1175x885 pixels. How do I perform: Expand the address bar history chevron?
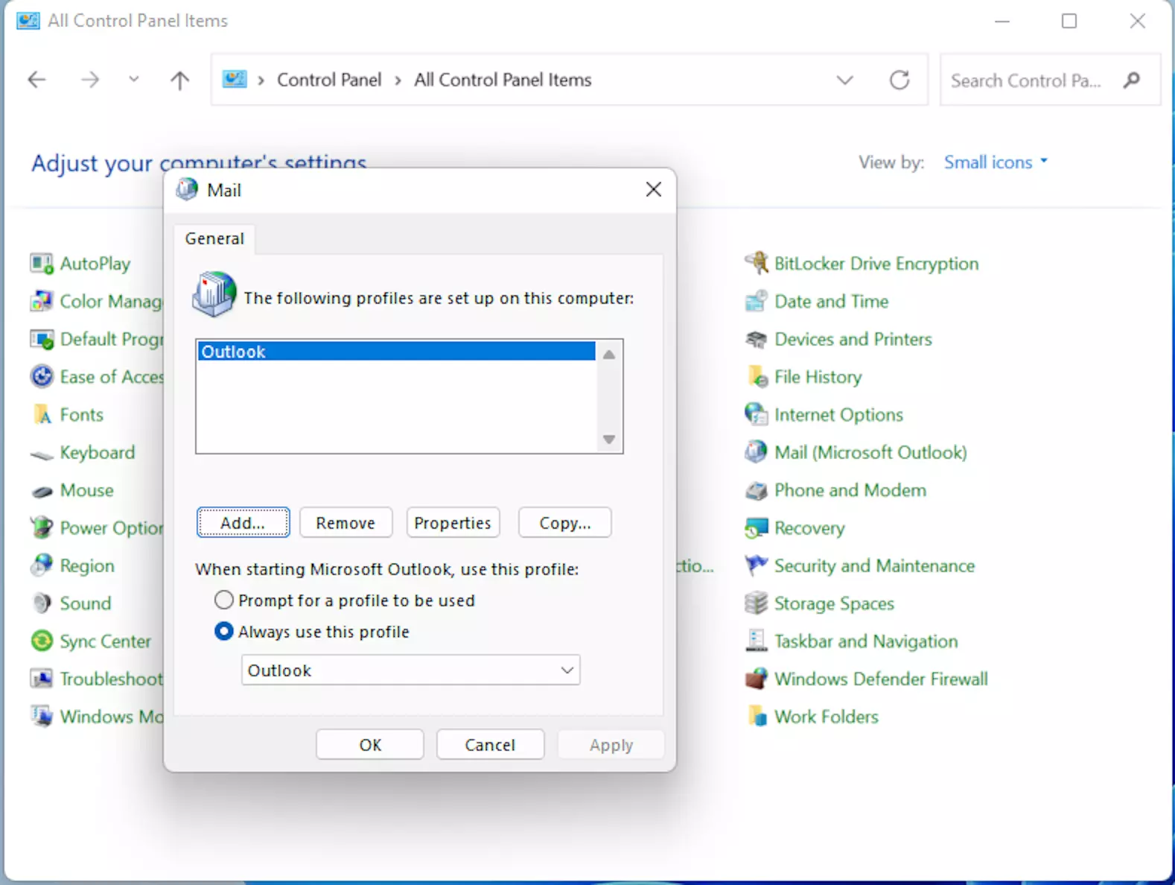click(844, 80)
